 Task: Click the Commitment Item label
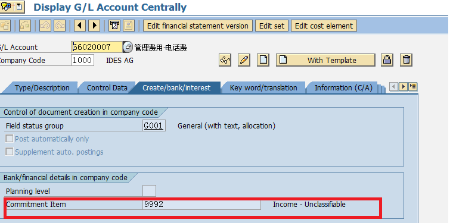[36, 205]
